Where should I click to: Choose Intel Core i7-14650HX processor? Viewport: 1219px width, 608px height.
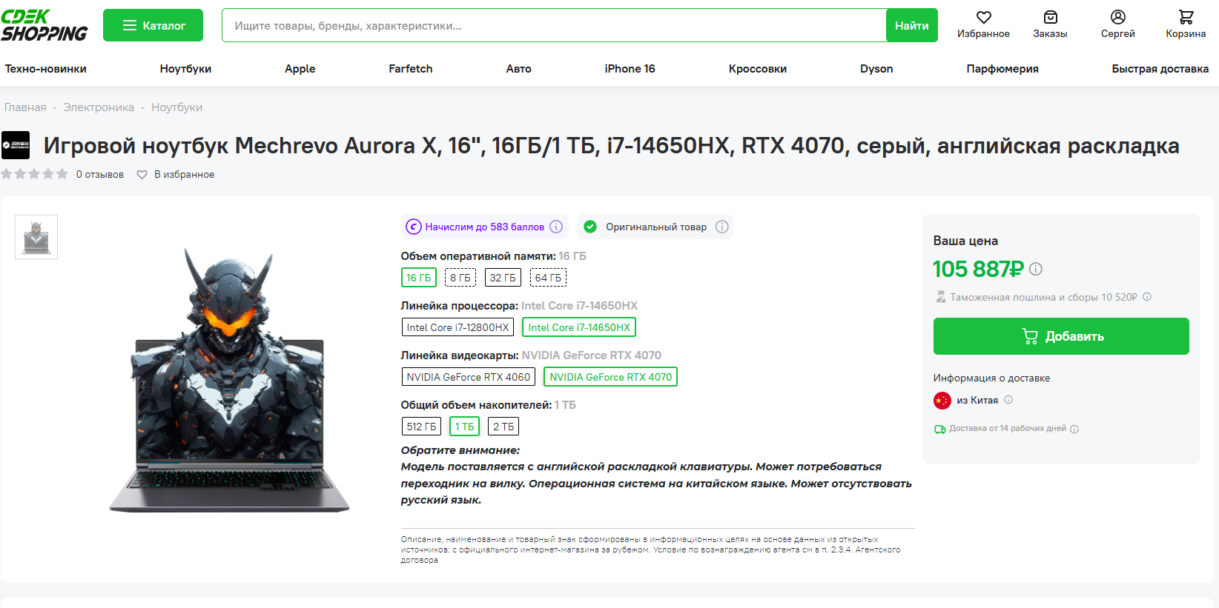click(x=579, y=327)
